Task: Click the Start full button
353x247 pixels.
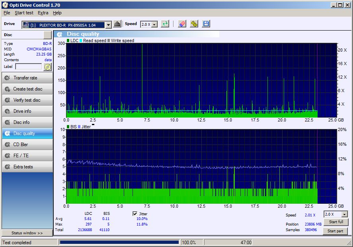Action: 336,222
